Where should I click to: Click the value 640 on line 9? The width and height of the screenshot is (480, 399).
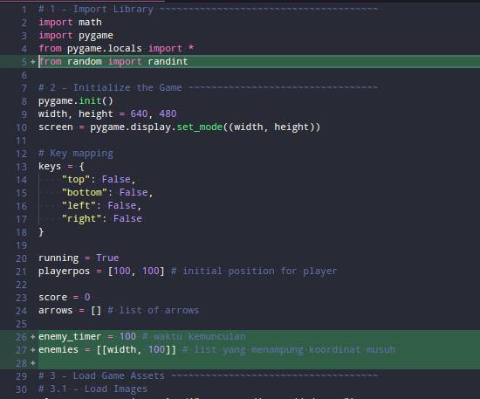[139, 114]
